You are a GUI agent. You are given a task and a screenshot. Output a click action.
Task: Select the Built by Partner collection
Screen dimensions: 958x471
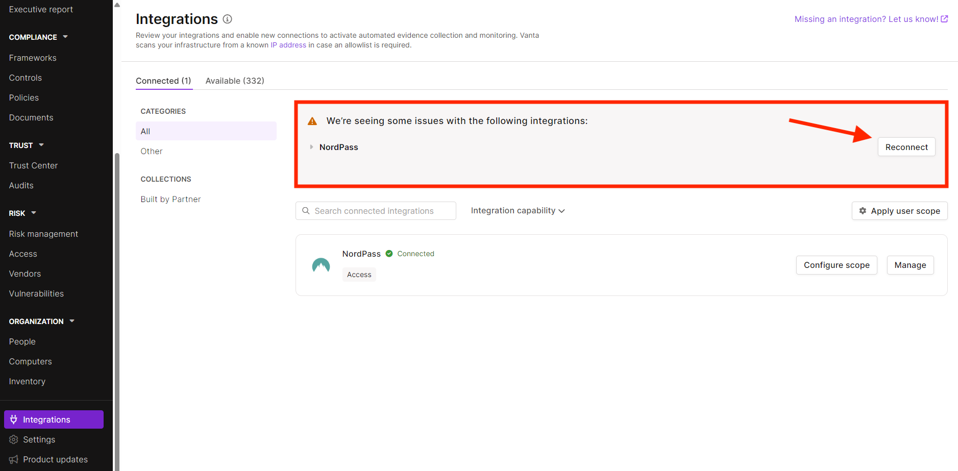tap(170, 199)
